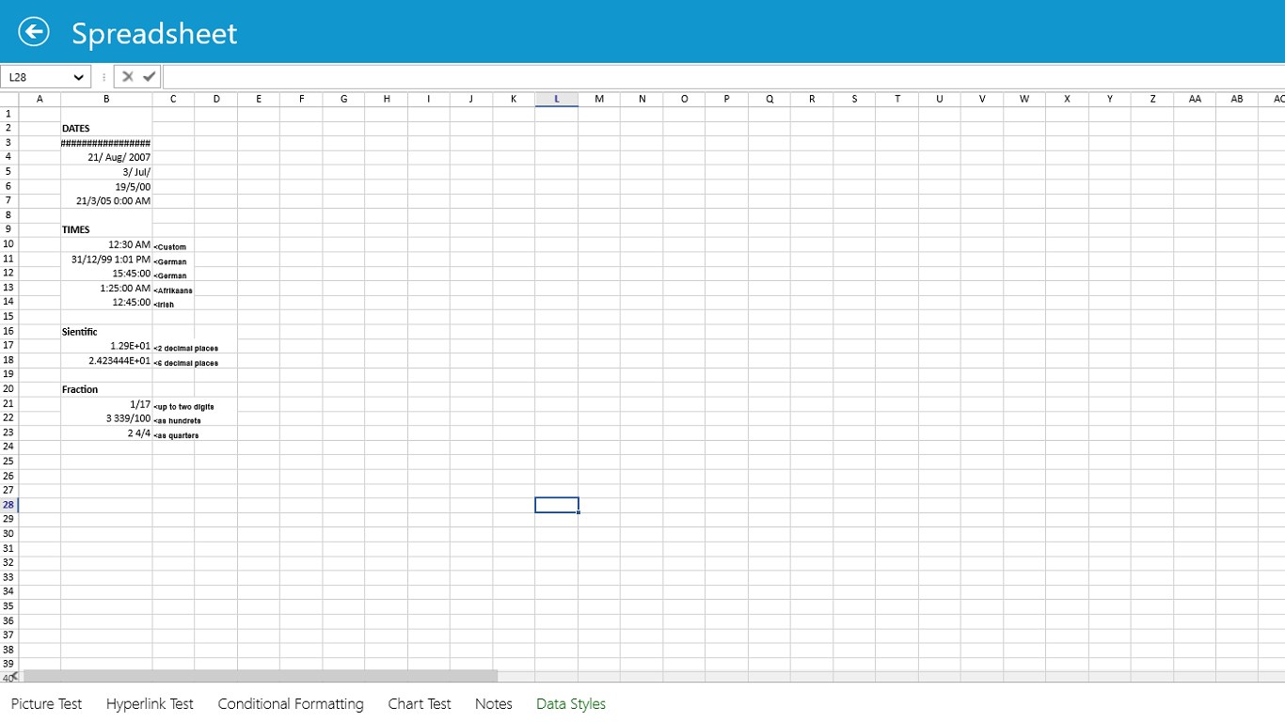Select the '<as quarters' cell
The width and height of the screenshot is (1285, 722).
point(173,432)
